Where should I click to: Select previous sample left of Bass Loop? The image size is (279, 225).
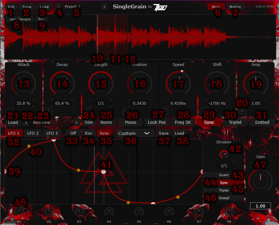click(26, 122)
